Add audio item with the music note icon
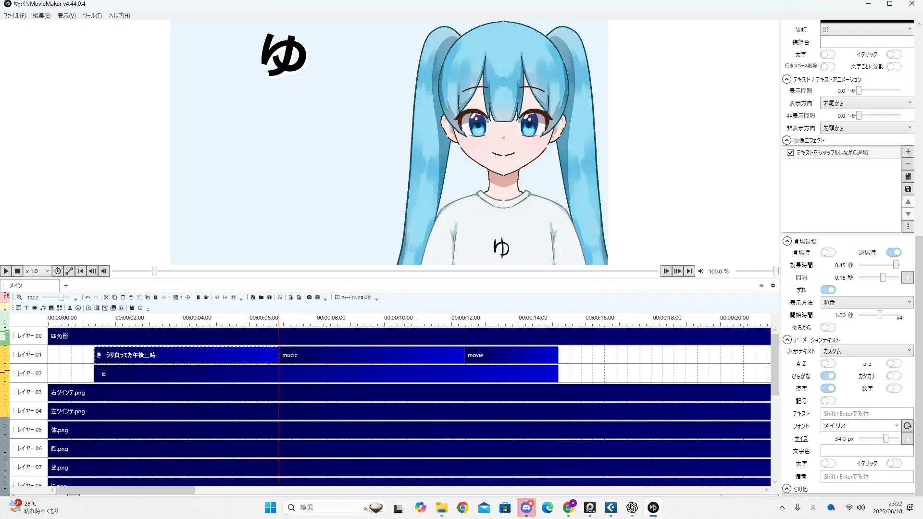The image size is (923, 519). (43, 308)
